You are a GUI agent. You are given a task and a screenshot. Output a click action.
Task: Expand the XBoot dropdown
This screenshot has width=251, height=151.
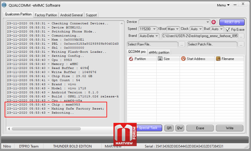coord(177,29)
